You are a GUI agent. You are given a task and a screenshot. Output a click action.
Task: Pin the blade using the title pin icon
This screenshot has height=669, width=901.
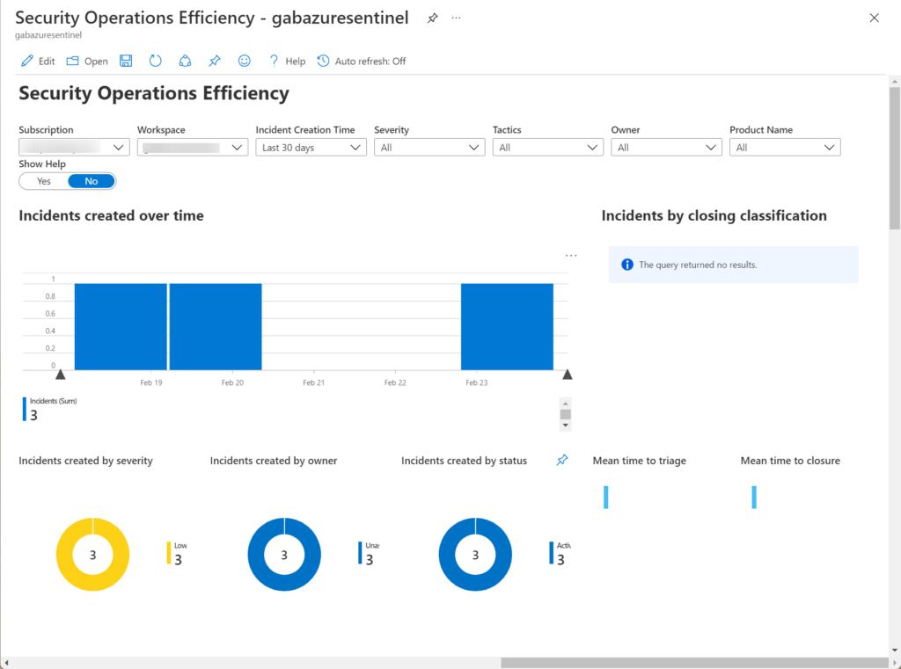[x=433, y=18]
